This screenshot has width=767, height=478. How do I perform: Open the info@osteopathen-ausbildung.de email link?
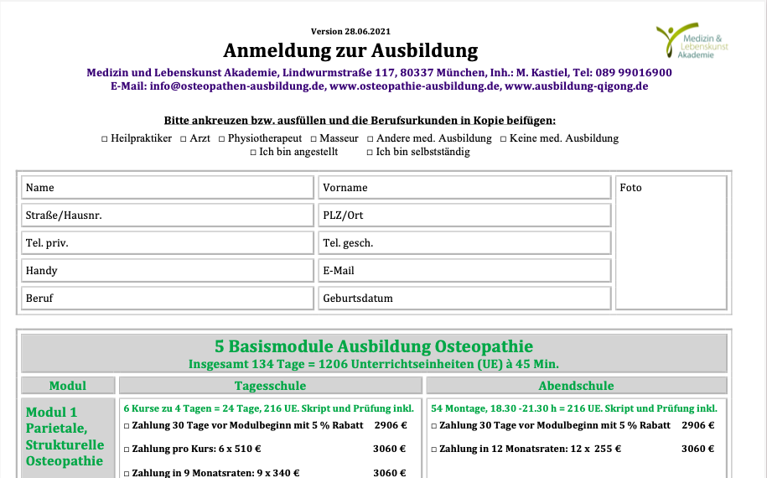point(237,86)
